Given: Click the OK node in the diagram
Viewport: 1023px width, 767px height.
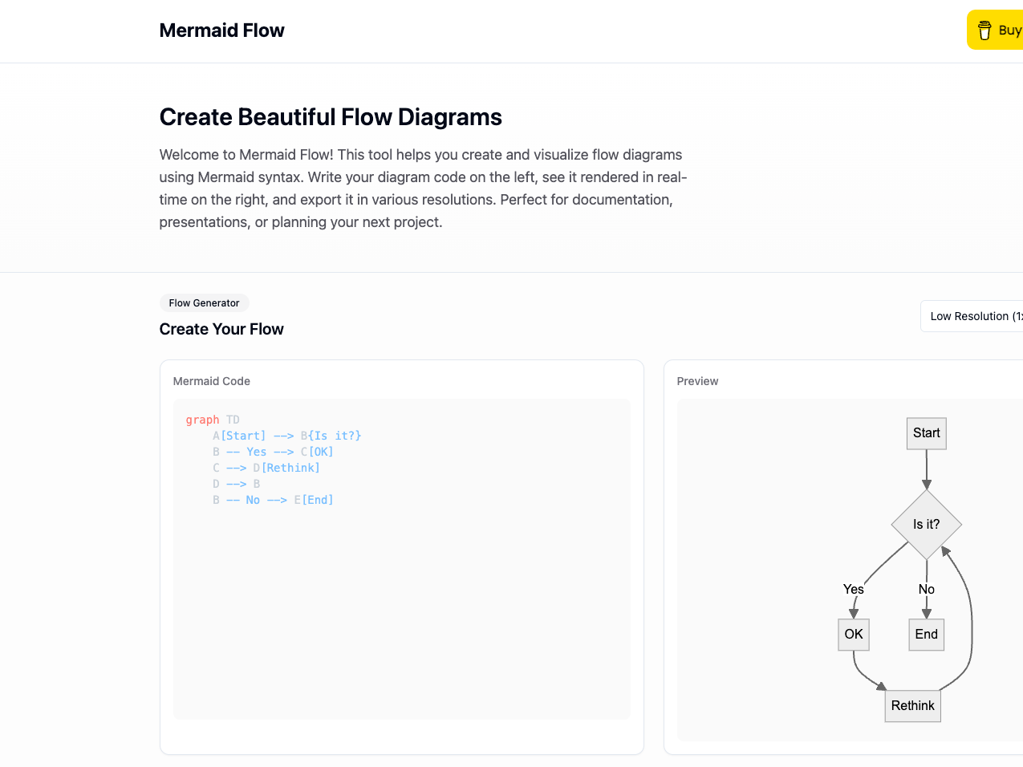Looking at the screenshot, I should tap(853, 634).
